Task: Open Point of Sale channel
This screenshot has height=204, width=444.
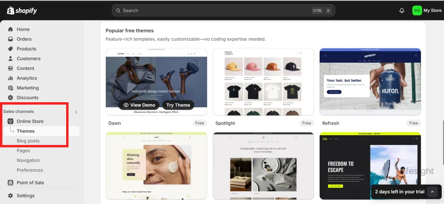Action: point(30,183)
